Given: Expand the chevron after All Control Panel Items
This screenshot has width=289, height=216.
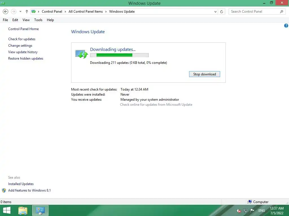Looking at the screenshot, I should point(106,12).
